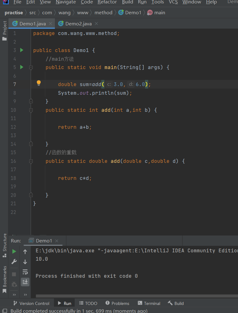Open the Run tool window button
Viewport: 238px width, 313px height.
[64, 303]
